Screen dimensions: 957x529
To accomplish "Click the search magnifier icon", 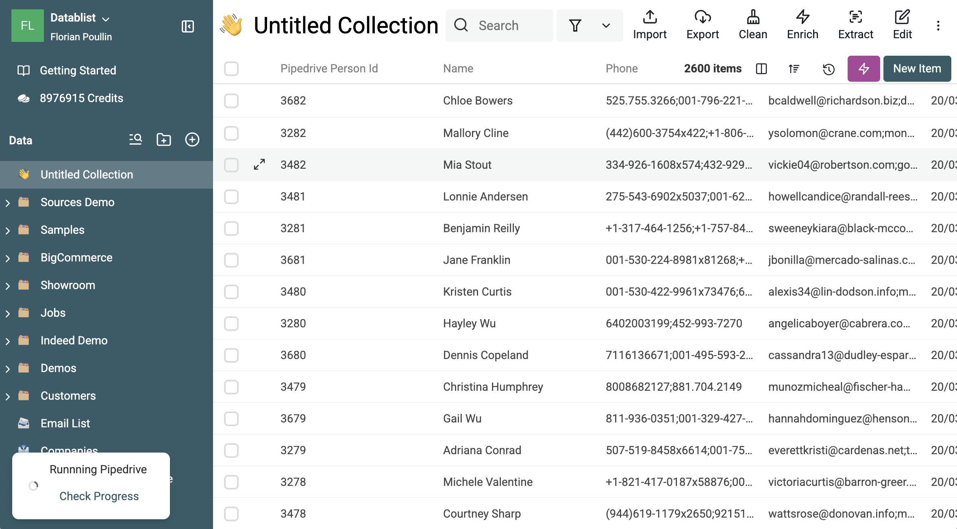I will point(461,25).
